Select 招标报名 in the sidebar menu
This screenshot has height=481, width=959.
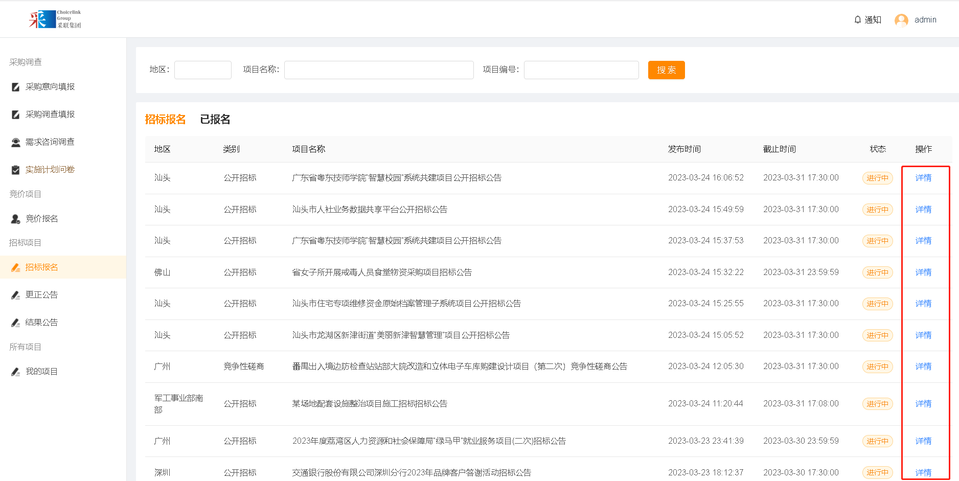[x=41, y=267]
